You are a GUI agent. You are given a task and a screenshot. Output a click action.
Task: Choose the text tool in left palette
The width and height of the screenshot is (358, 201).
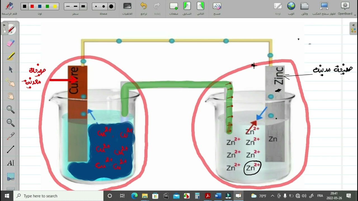tap(11, 163)
